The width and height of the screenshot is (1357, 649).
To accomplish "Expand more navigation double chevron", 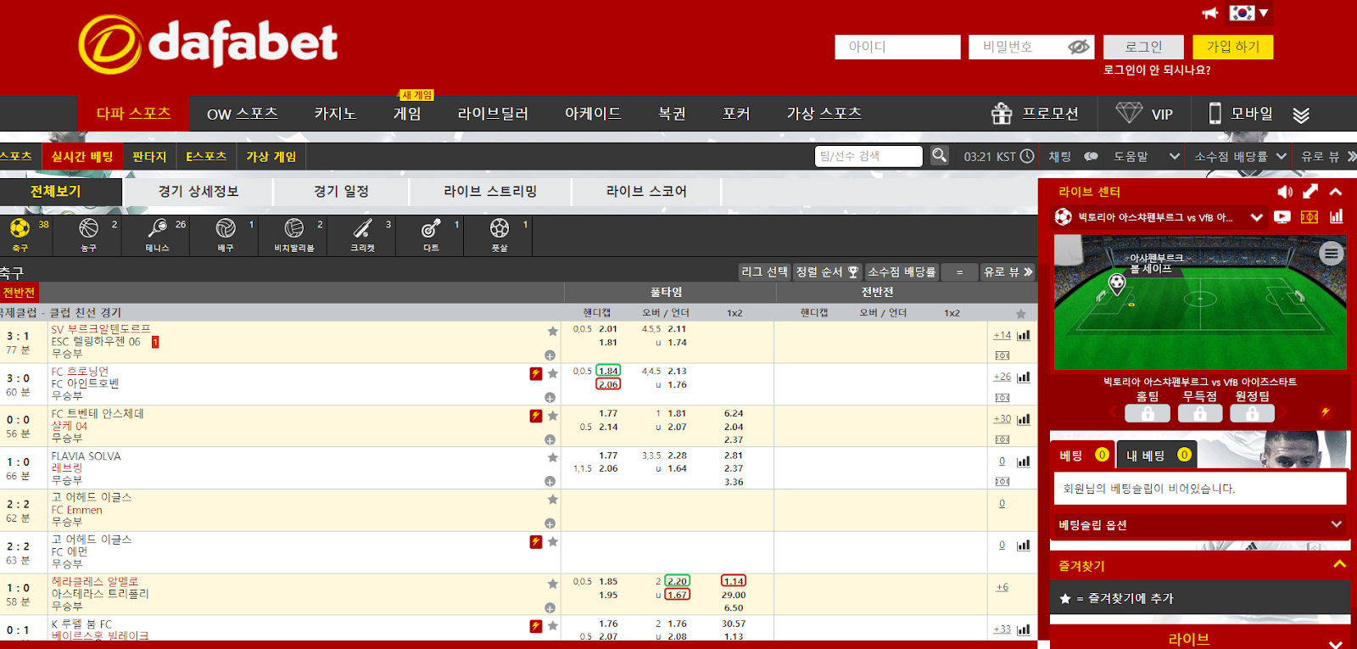I will (x=1302, y=114).
